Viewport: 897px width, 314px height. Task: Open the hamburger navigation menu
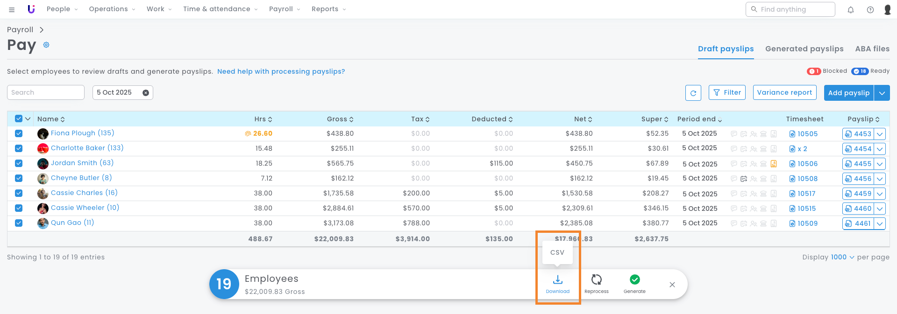(12, 9)
